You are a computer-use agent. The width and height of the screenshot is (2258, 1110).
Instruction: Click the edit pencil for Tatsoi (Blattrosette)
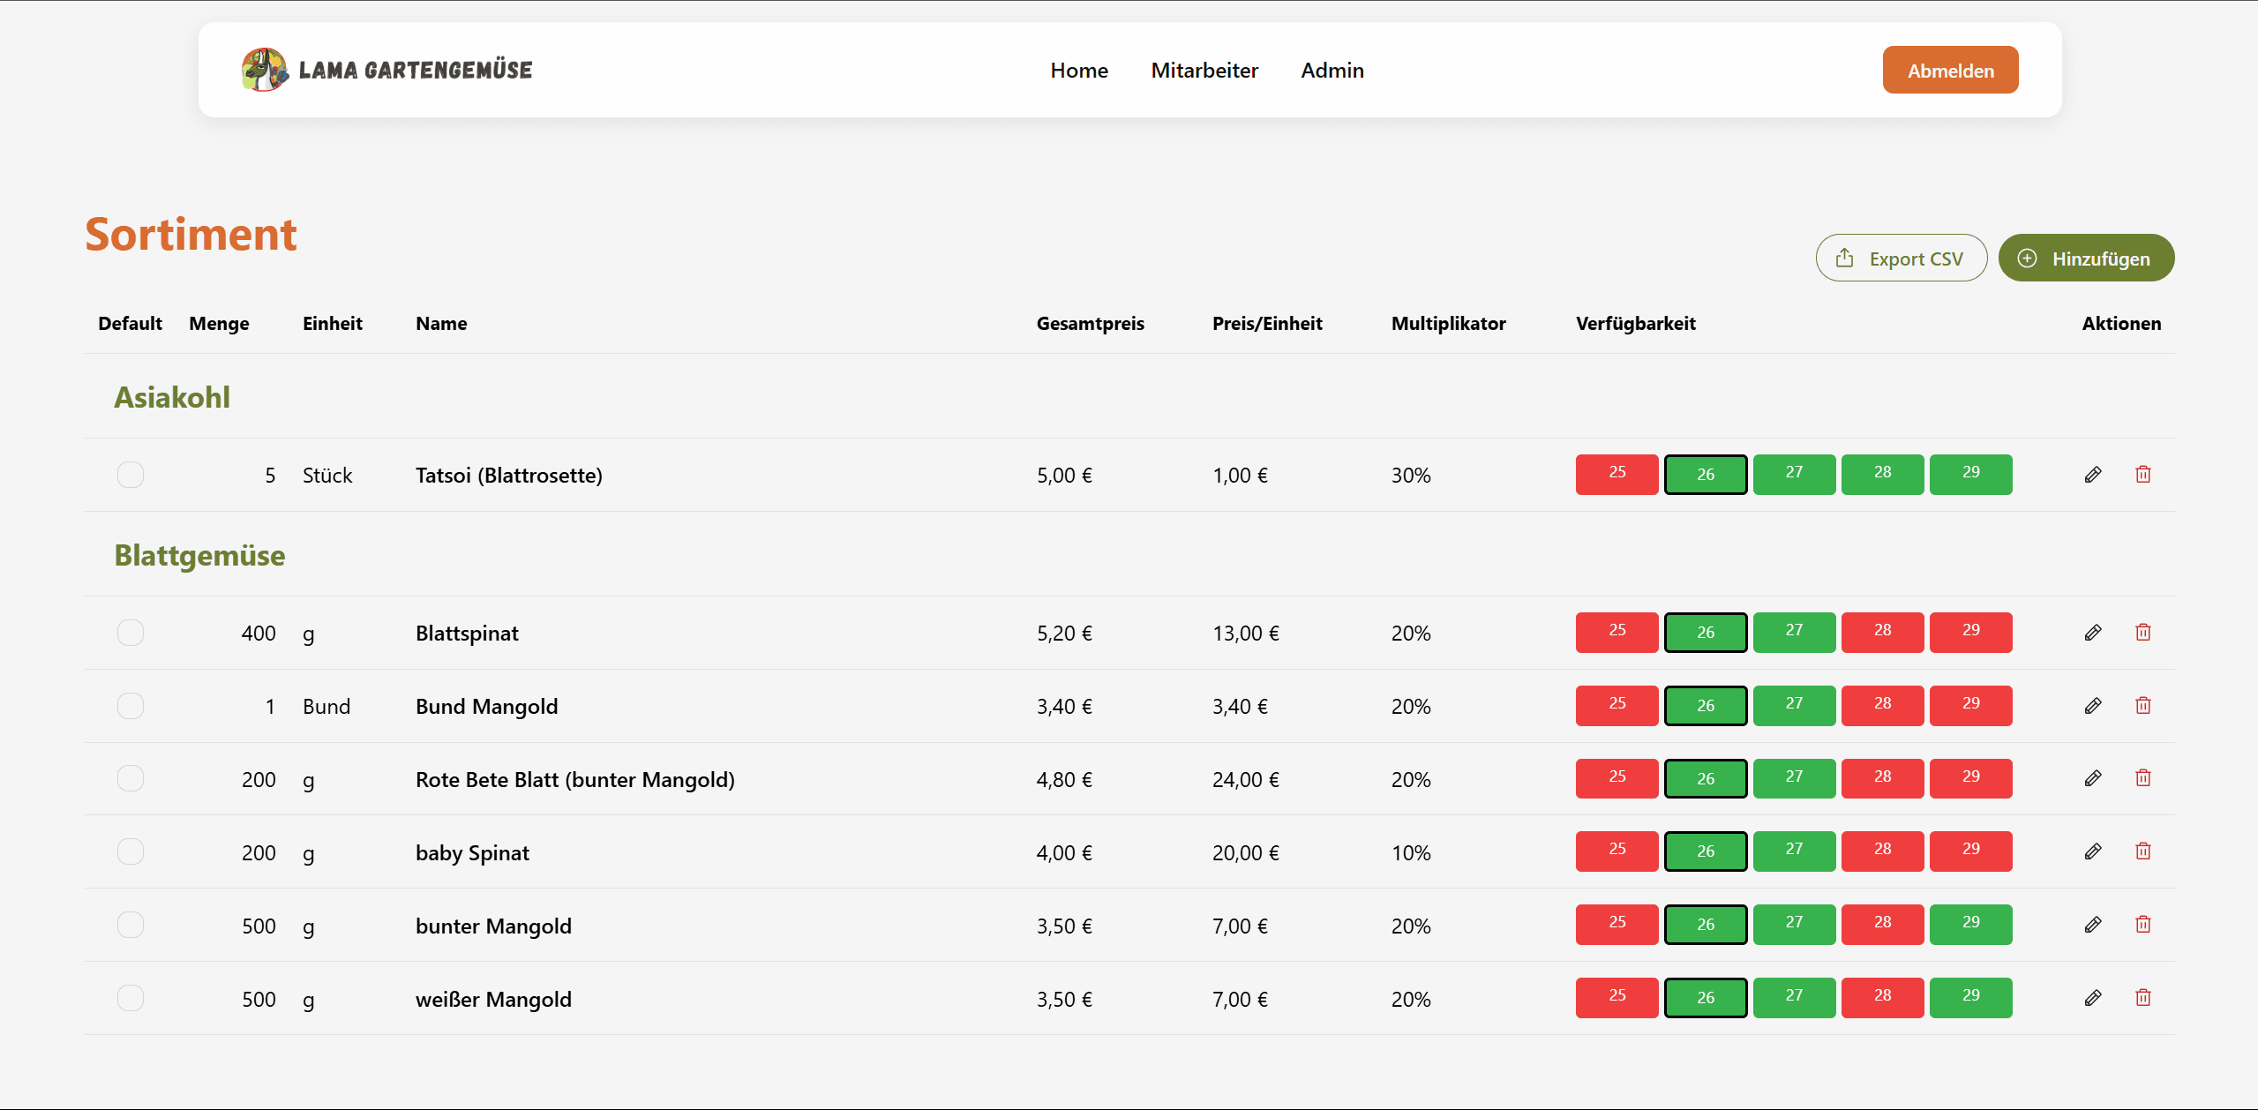click(x=2092, y=475)
